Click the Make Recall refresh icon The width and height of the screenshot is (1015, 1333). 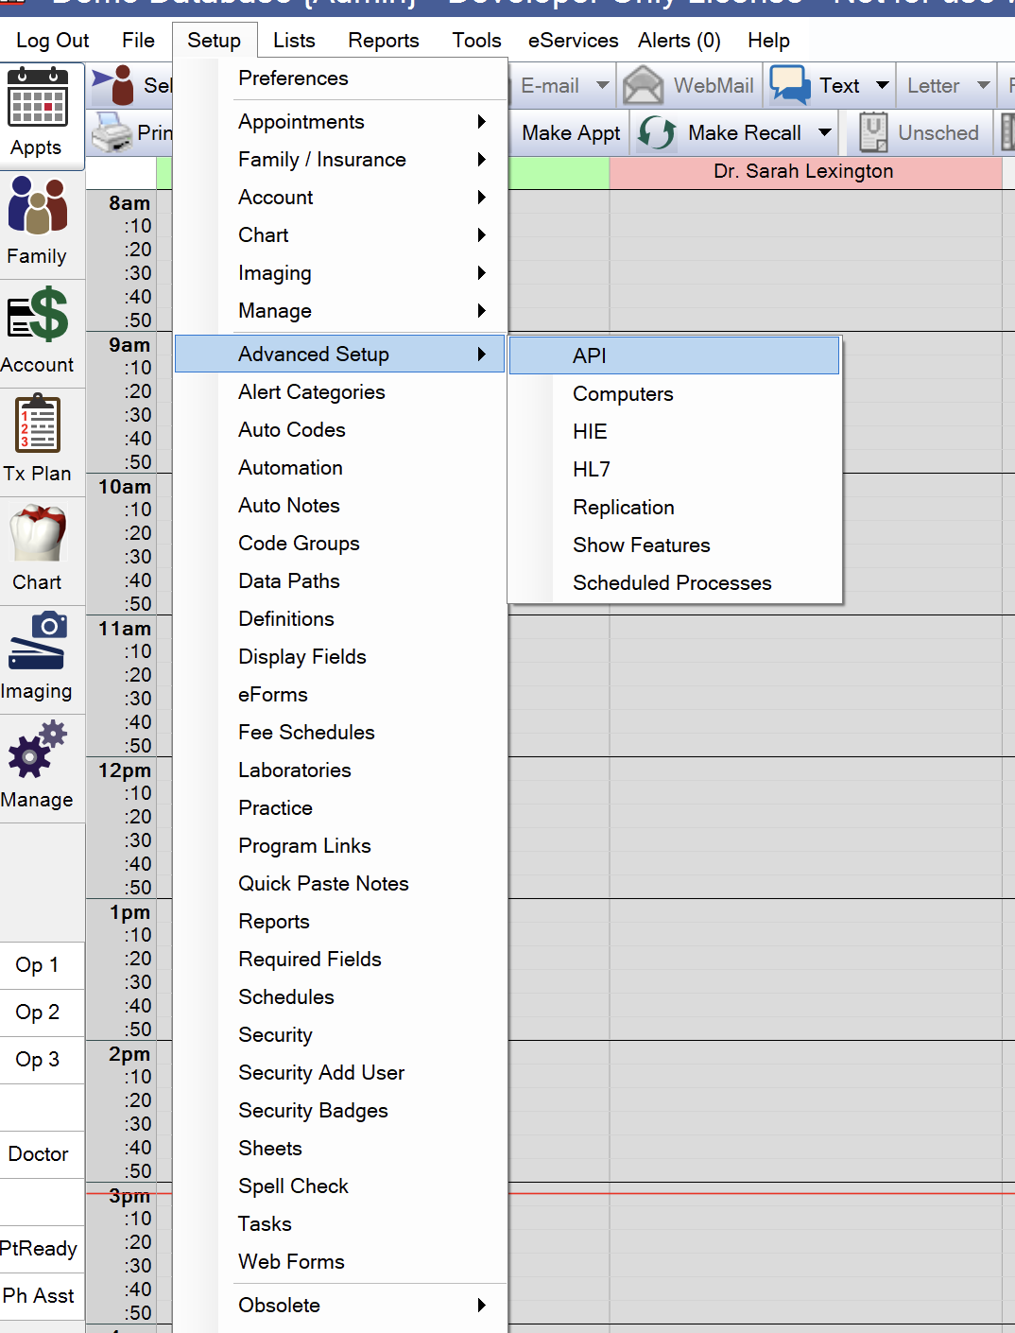(x=657, y=132)
